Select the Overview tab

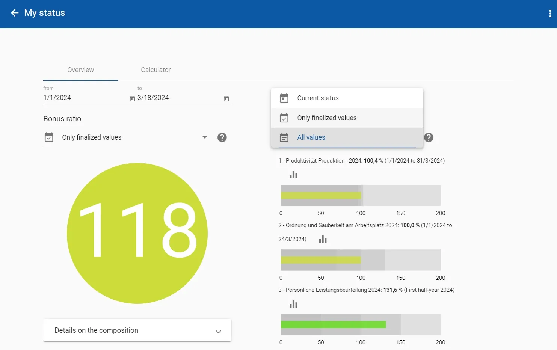80,70
